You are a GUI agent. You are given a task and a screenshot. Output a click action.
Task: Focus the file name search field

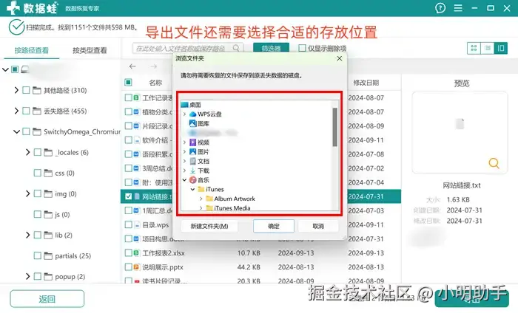pos(188,48)
